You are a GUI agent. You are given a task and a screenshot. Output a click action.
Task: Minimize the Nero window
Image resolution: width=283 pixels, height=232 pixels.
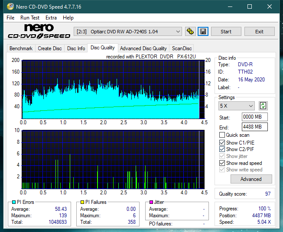(230, 6)
